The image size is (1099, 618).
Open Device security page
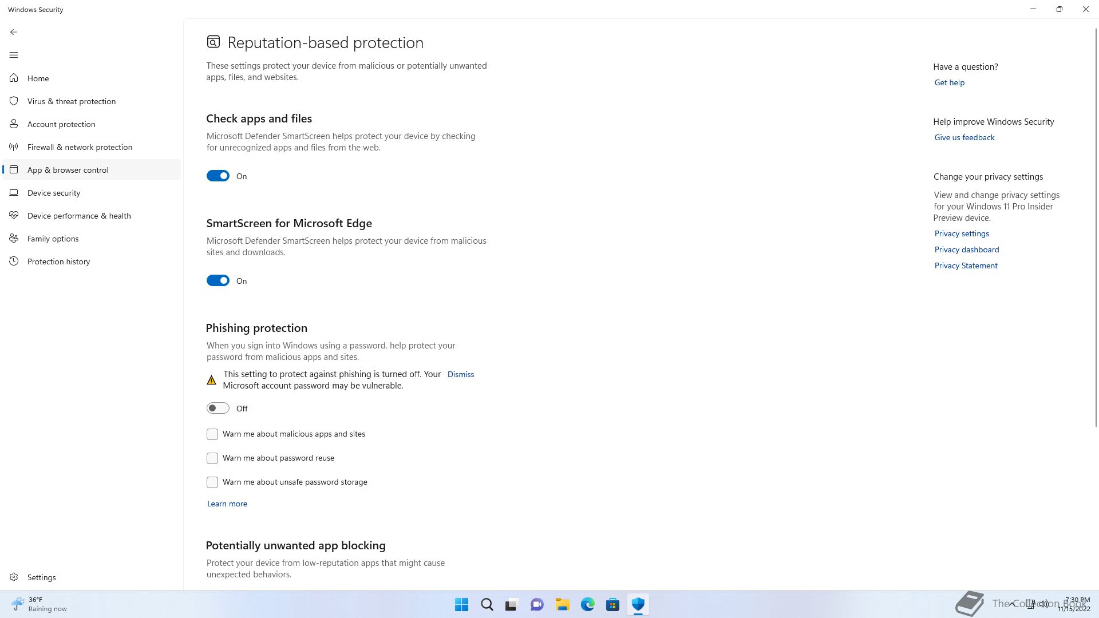(92, 192)
